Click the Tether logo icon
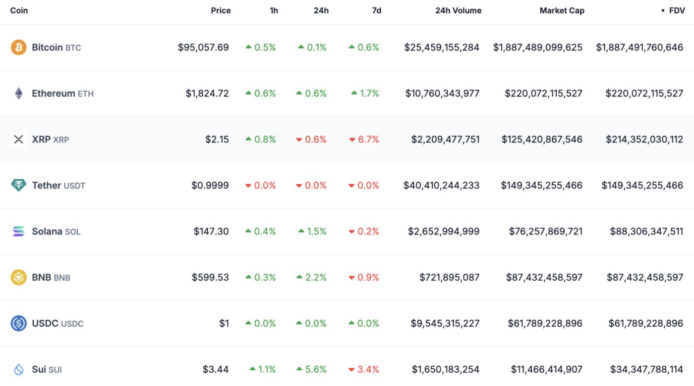This screenshot has width=694, height=386. click(x=18, y=186)
